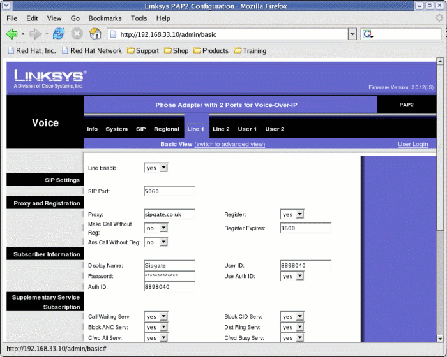Click the Auth ID field
The image size is (447, 357).
[169, 287]
